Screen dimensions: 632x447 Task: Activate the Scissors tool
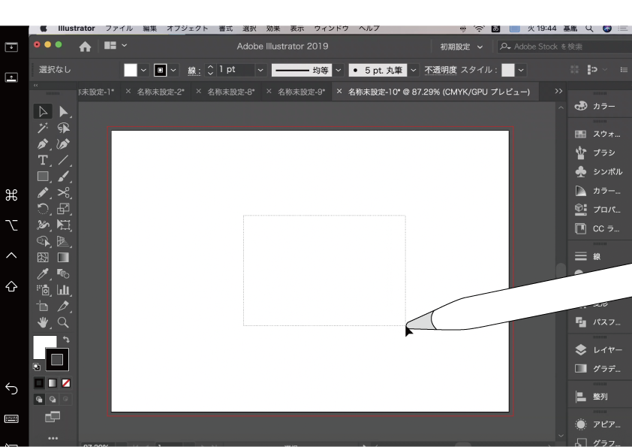pos(64,193)
